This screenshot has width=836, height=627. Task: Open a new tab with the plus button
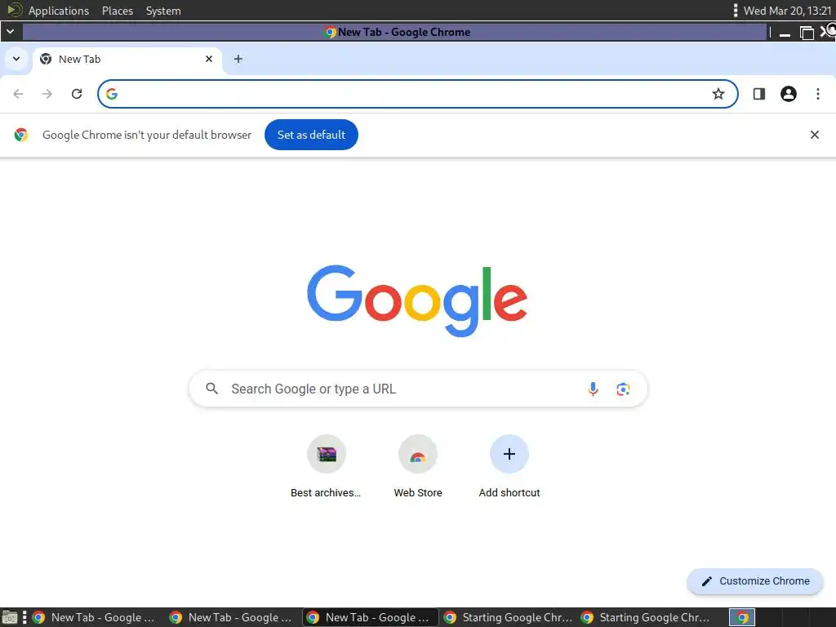coord(238,59)
